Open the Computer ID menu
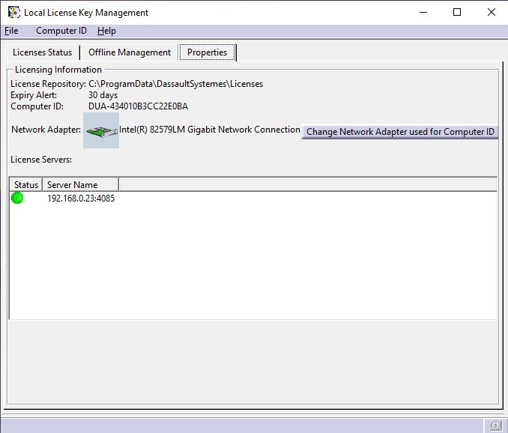This screenshot has height=433, width=508. tap(61, 31)
